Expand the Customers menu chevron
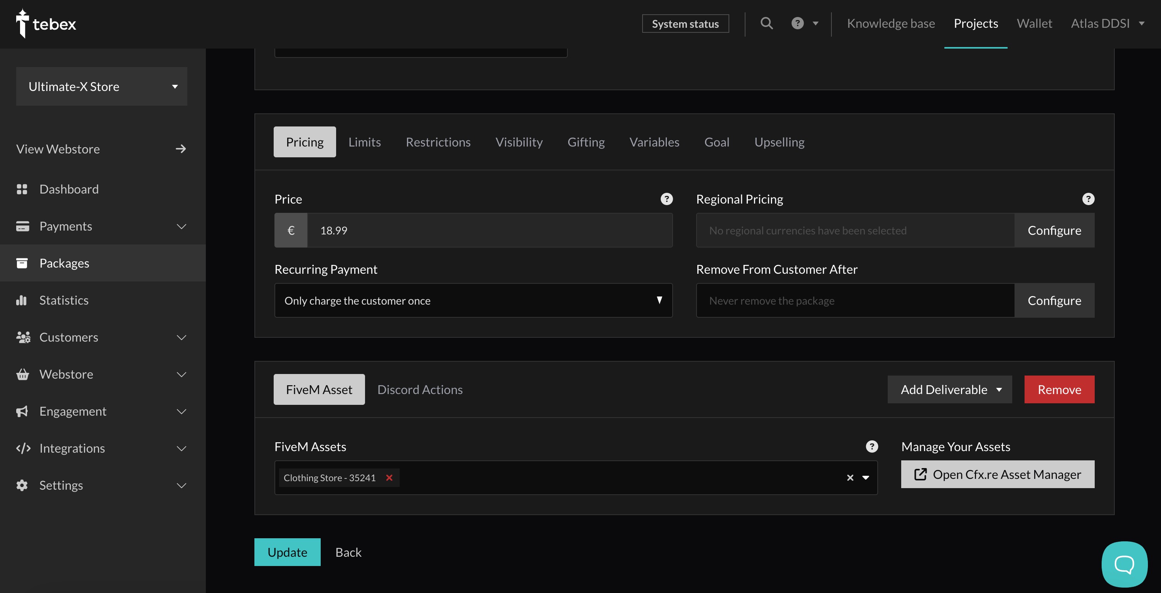The image size is (1161, 593). tap(181, 337)
